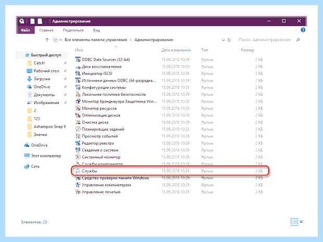Click the Монитор ресурсов icon
The image size is (323, 242).
pos(78,108)
